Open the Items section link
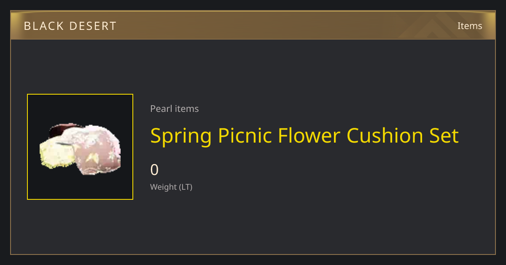Image resolution: width=506 pixels, height=265 pixels. coord(470,26)
